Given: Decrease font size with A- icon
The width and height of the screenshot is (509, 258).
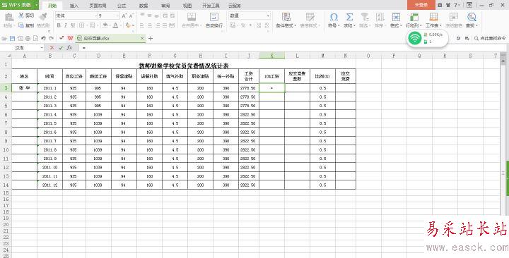Looking at the screenshot, I should tap(131, 16).
